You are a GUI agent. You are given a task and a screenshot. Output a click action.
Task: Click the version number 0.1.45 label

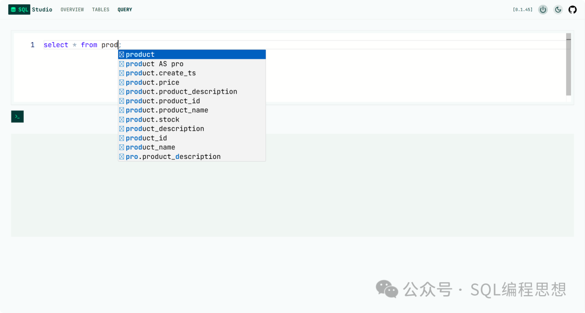(523, 10)
